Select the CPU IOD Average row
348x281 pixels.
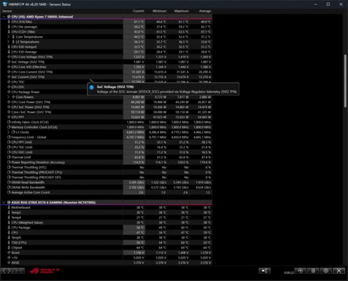[x=107, y=52]
